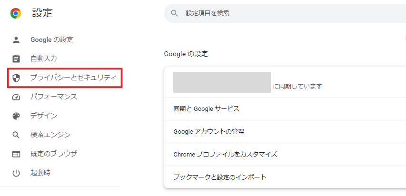Go to パフォーマンス settings
Screen dimensions: 406x196
(54, 97)
